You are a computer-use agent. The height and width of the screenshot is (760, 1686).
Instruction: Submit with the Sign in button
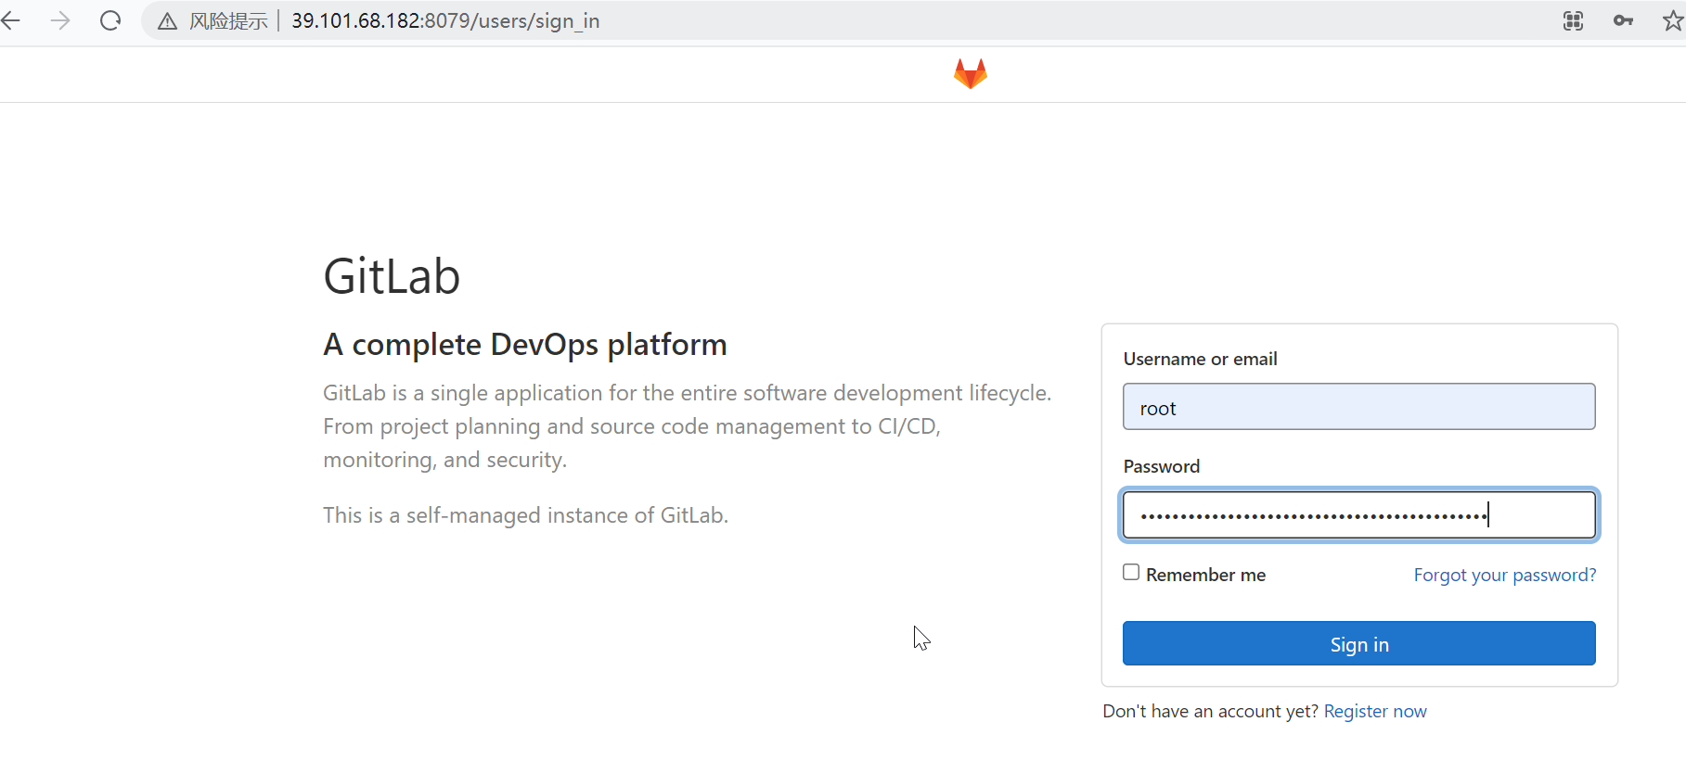coord(1358,643)
